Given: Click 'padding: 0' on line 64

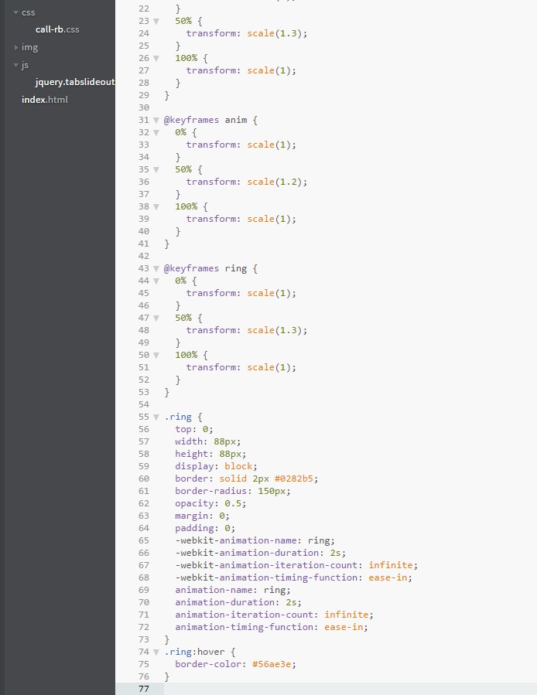Looking at the screenshot, I should click(x=203, y=528).
